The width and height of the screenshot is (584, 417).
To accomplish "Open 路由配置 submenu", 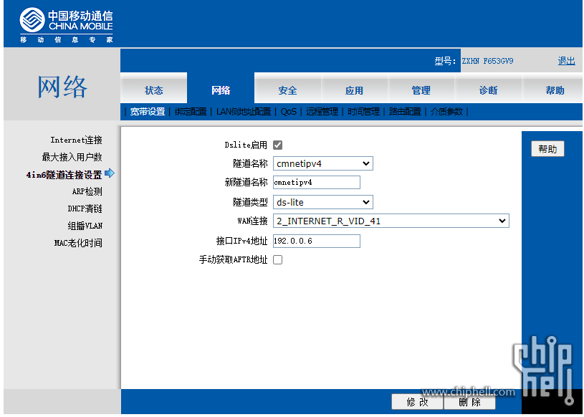I will coord(405,111).
